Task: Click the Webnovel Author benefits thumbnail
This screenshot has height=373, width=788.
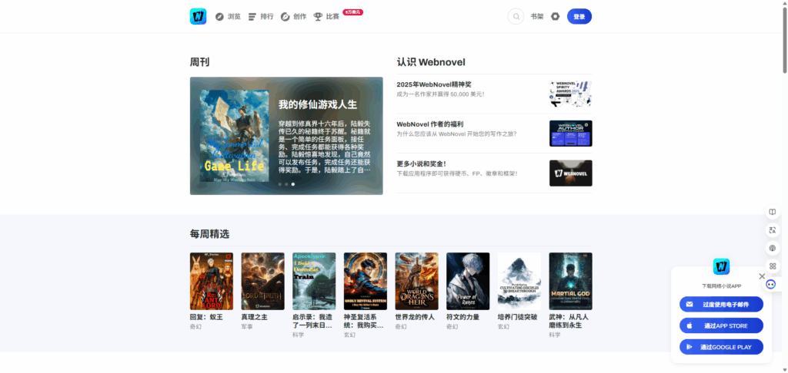Action: coord(570,134)
